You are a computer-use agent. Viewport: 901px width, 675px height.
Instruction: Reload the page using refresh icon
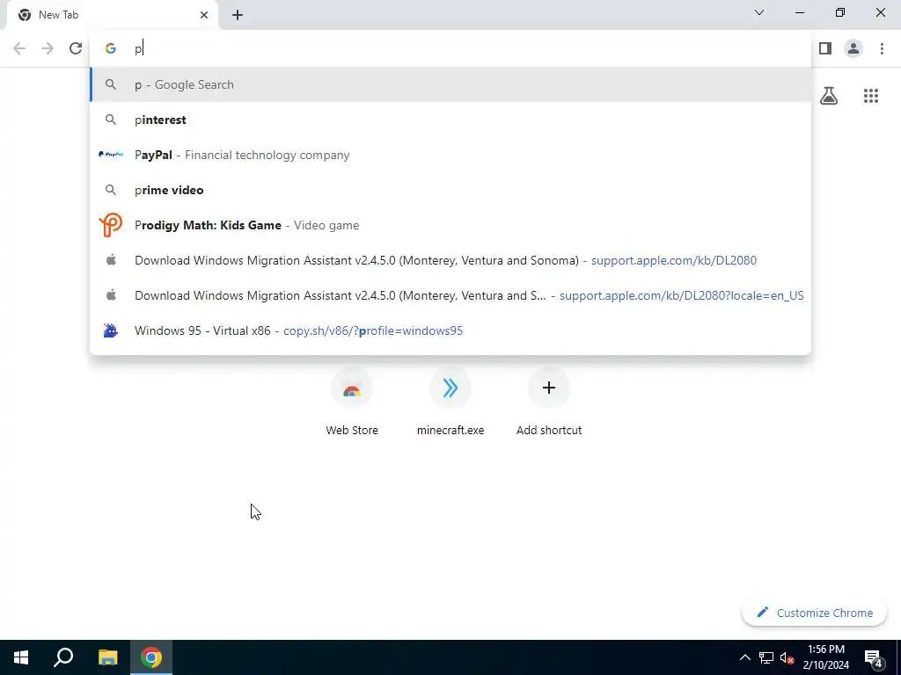[x=76, y=48]
